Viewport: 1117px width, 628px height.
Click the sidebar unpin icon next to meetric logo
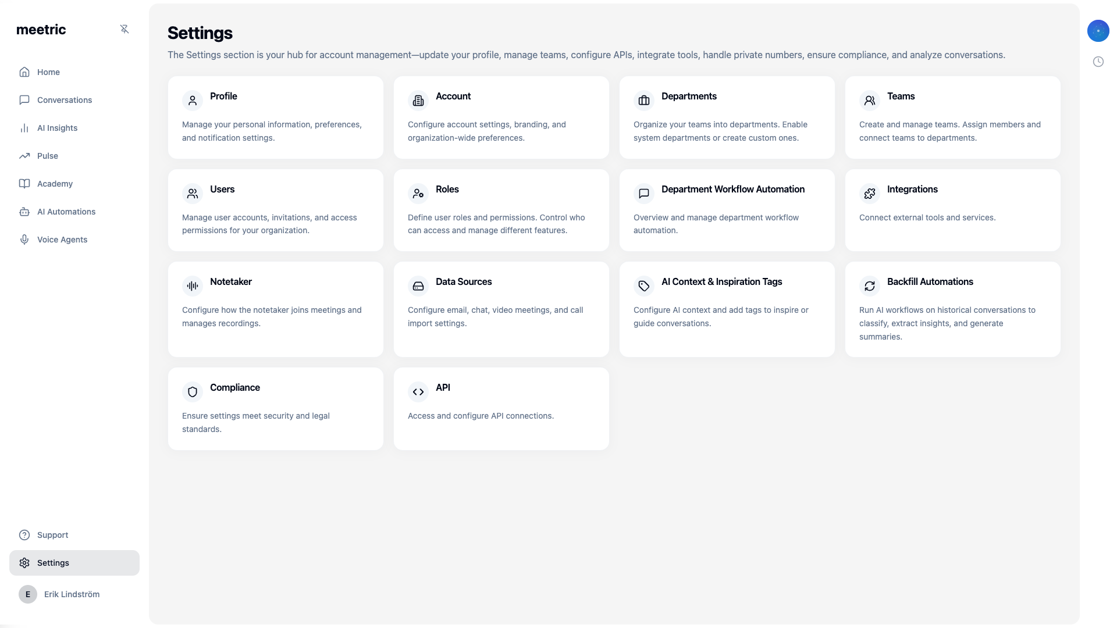tap(124, 29)
